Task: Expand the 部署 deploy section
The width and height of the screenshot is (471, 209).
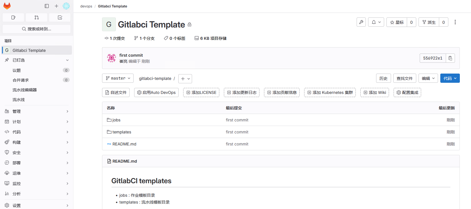Action: (x=37, y=163)
